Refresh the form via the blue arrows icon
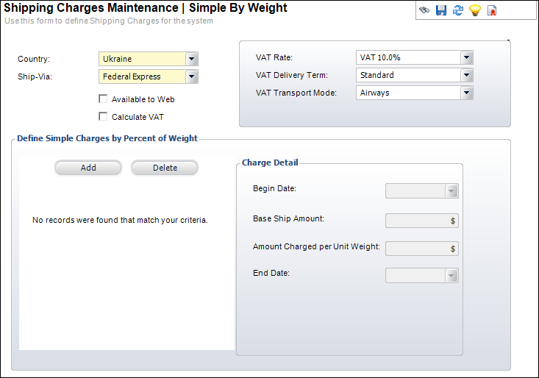 (458, 10)
